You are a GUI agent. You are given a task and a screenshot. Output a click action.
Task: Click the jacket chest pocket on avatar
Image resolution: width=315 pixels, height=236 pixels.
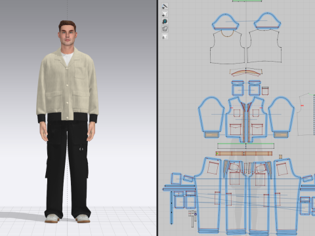[80, 73]
